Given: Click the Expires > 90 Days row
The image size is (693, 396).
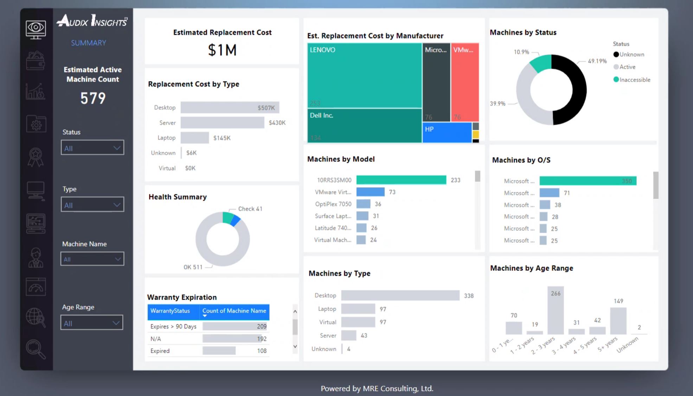Looking at the screenshot, I should (x=208, y=326).
